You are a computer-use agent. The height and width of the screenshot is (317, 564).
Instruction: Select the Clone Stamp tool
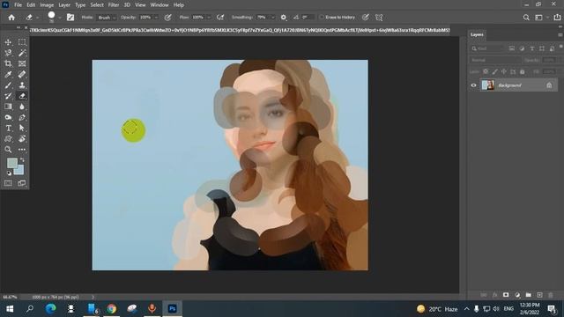pos(22,85)
